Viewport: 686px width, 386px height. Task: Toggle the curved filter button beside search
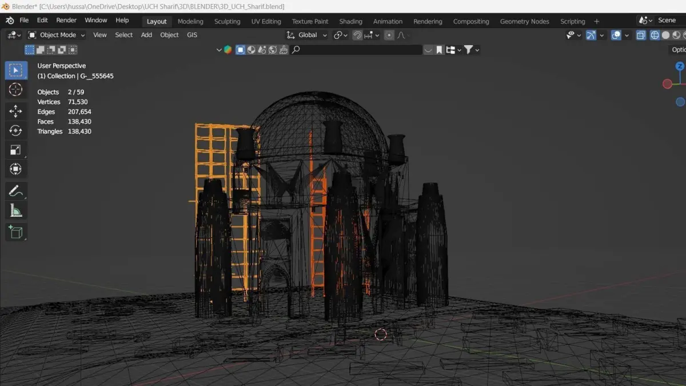(428, 50)
